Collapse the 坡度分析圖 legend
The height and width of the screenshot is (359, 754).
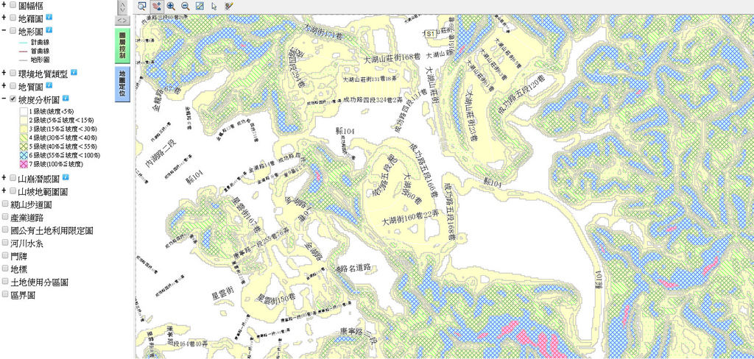click(x=4, y=99)
